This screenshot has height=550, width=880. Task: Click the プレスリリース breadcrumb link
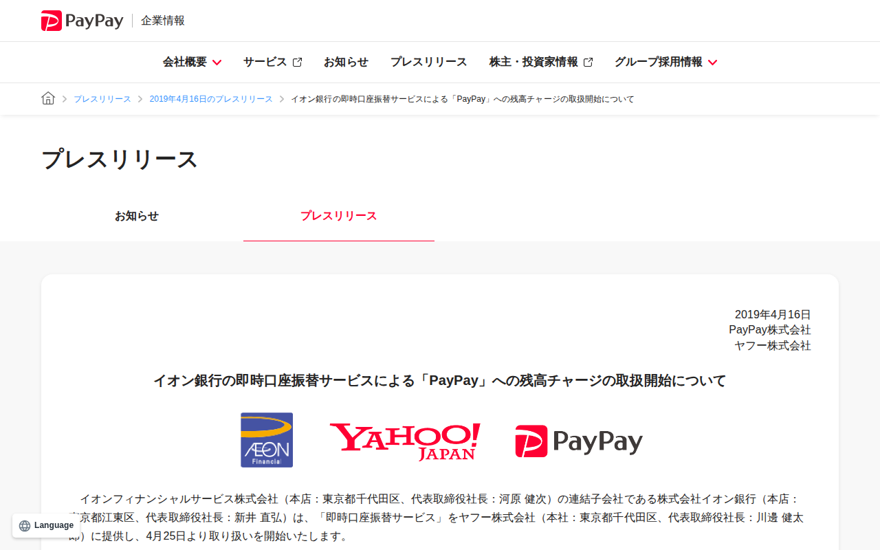click(102, 99)
